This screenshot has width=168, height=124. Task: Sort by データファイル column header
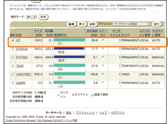(x=115, y=33)
